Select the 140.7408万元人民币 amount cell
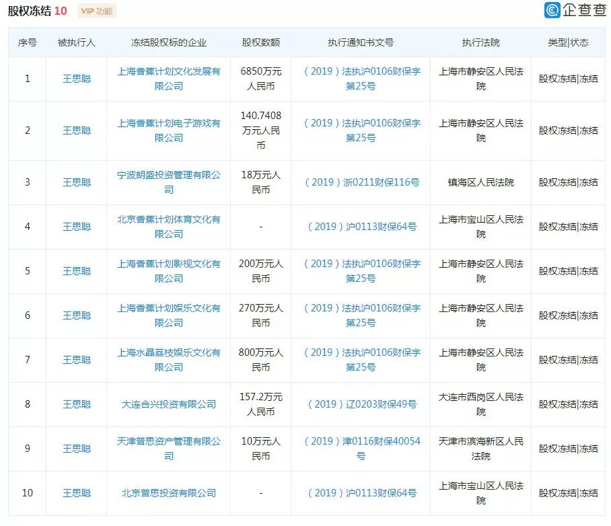The height and width of the screenshot is (526, 611). pos(260,130)
